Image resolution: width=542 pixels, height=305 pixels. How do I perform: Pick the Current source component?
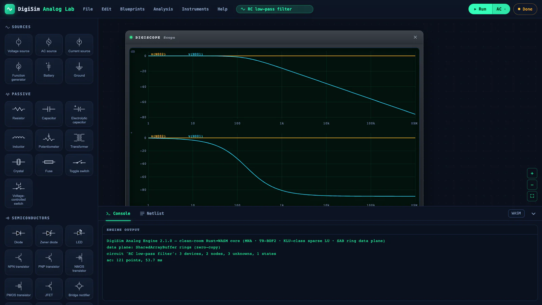[x=79, y=45]
